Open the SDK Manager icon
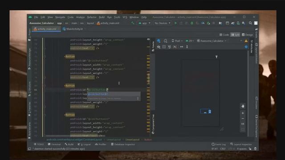This screenshot has height=160, width=285. [x=244, y=23]
